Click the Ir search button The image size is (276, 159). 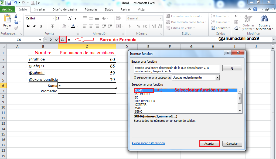[x=232, y=68]
